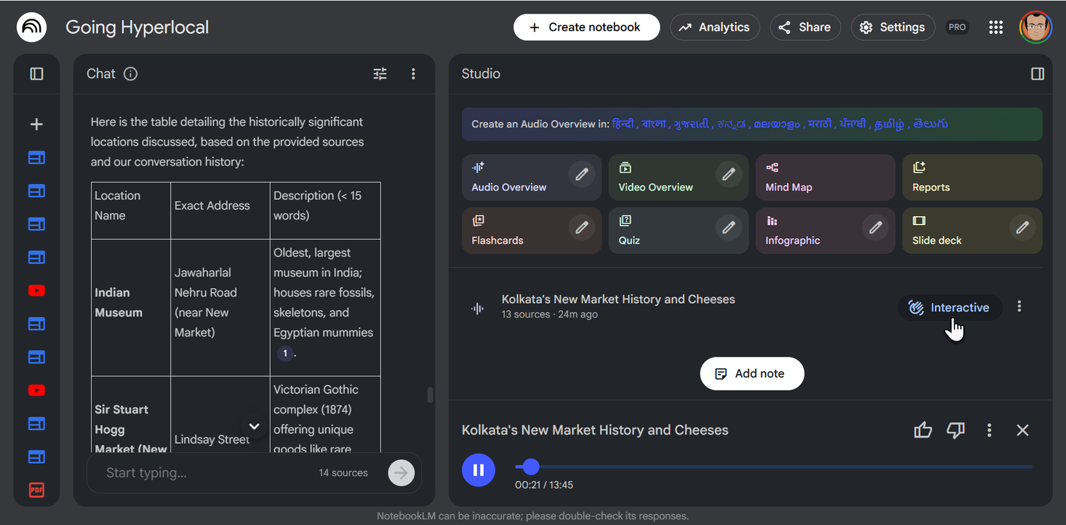Open citation 1 in Indian Museum row
Screen dimensions: 1066x525
[x=285, y=353]
